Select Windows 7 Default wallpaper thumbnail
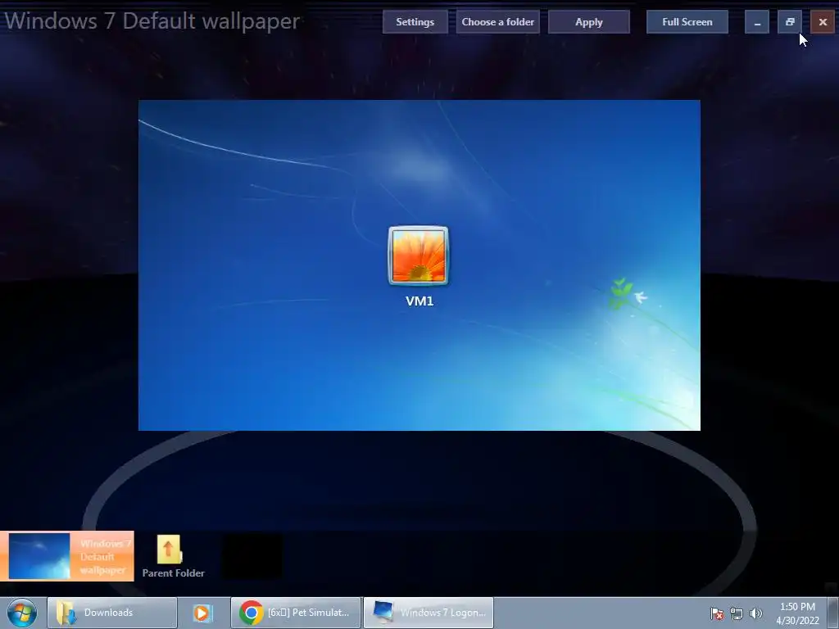This screenshot has width=839, height=629. 67,556
